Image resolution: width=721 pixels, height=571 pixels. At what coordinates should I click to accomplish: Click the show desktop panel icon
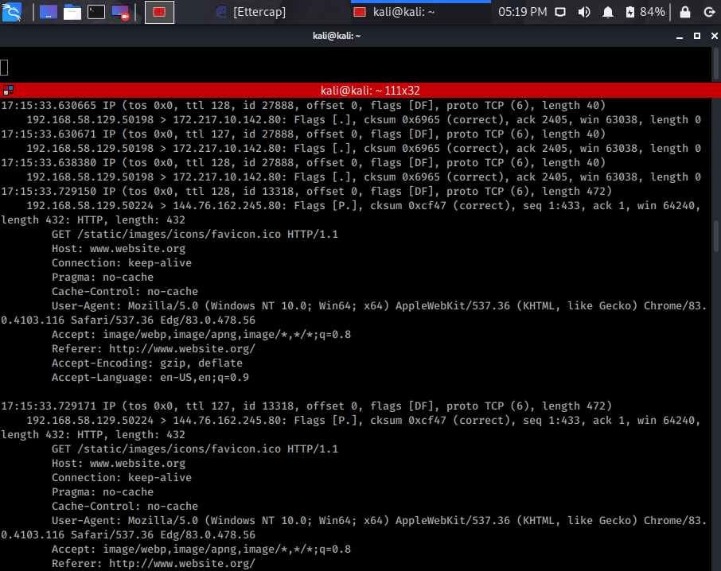click(x=49, y=12)
